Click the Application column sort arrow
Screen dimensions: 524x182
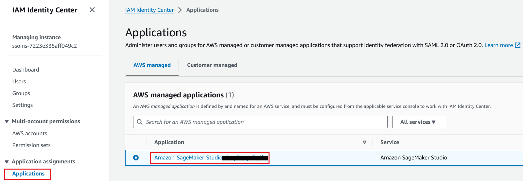[x=364, y=142]
